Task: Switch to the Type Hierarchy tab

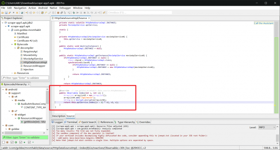Action: [125, 122]
